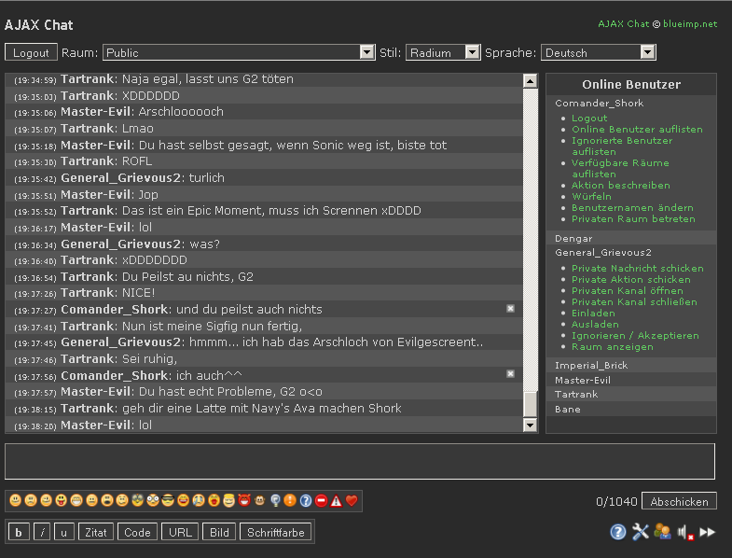Open the Schriftfarbe font color picker

coord(275,532)
